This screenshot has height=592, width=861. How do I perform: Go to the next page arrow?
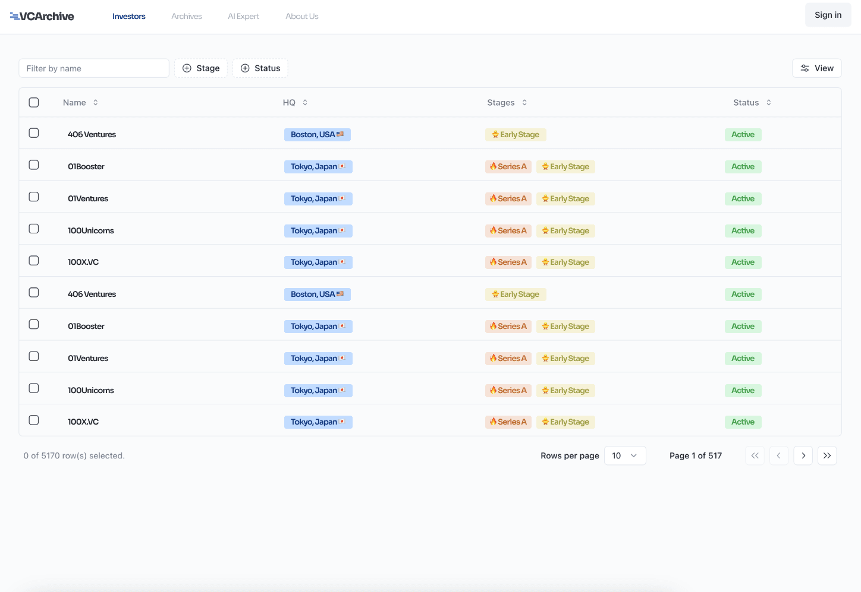click(x=803, y=455)
